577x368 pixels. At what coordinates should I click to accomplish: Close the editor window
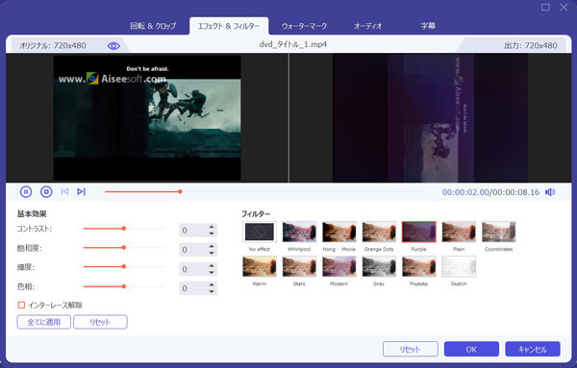(564, 7)
